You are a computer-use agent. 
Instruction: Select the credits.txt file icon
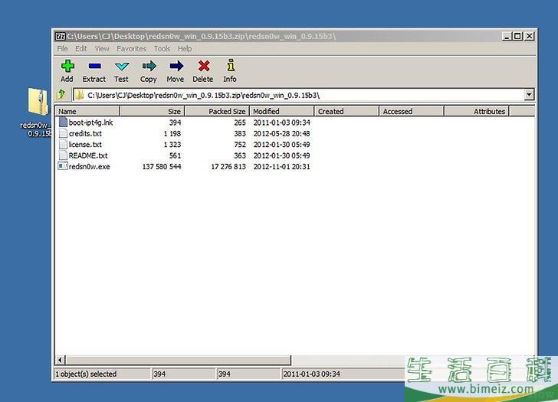(x=63, y=133)
